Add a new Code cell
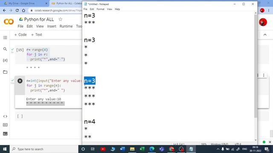This screenshot has width=273, height=153. tap(20, 35)
